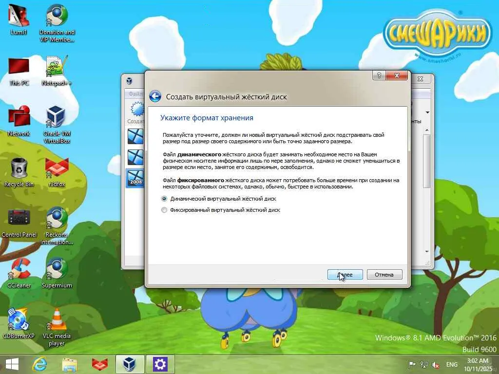The image size is (499, 374).
Task: Select This PC desktop icon
Action: 19,72
